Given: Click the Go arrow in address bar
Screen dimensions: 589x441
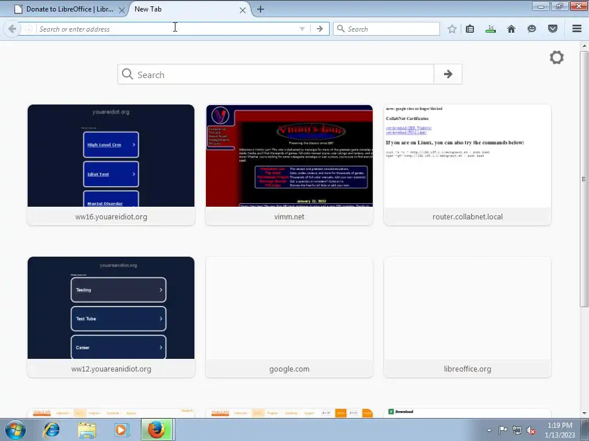Looking at the screenshot, I should (320, 29).
